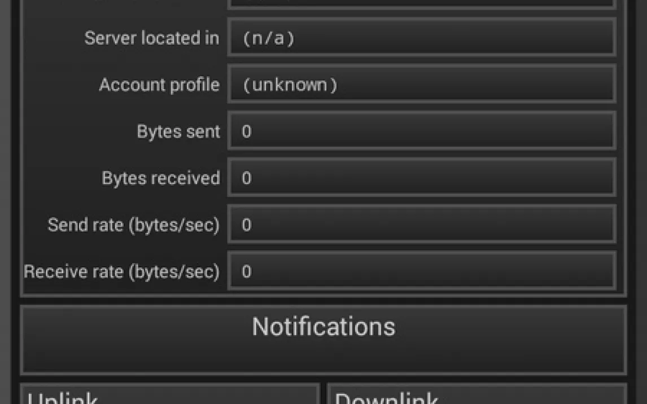Select the "Bytes sent" label
The width and height of the screenshot is (647, 404).
click(178, 131)
